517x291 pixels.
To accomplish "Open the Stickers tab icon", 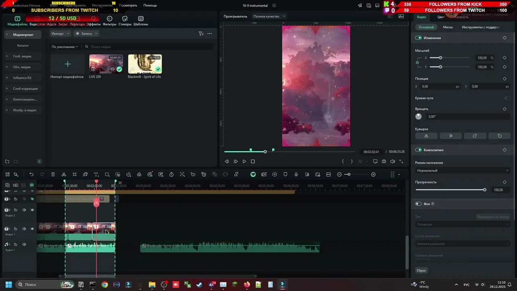I will [125, 19].
